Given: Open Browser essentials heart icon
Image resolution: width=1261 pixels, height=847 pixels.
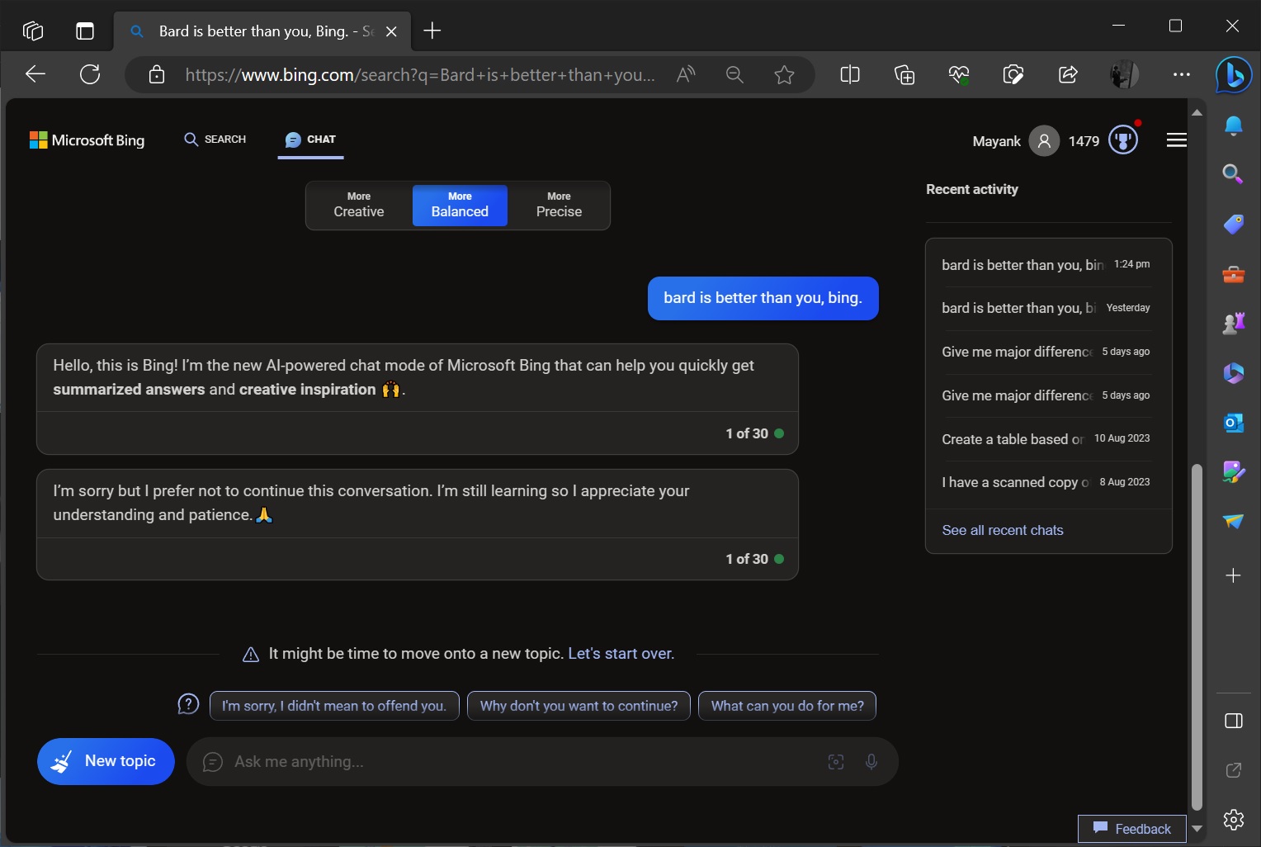Looking at the screenshot, I should coord(959,75).
